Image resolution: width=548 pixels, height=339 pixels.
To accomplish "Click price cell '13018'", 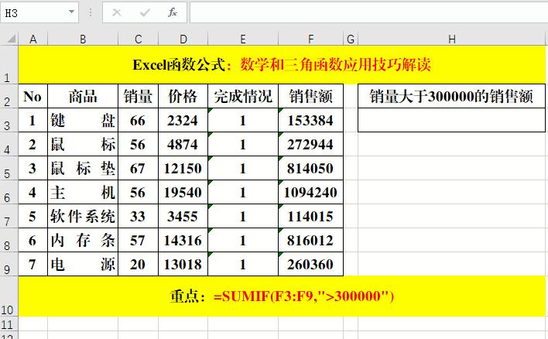I will (183, 264).
